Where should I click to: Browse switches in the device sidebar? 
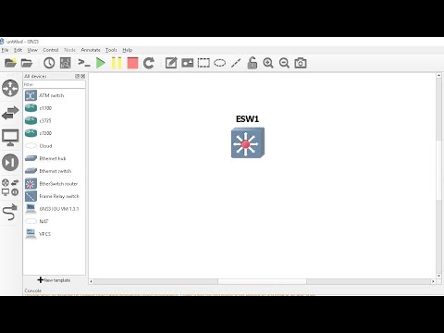[10, 113]
